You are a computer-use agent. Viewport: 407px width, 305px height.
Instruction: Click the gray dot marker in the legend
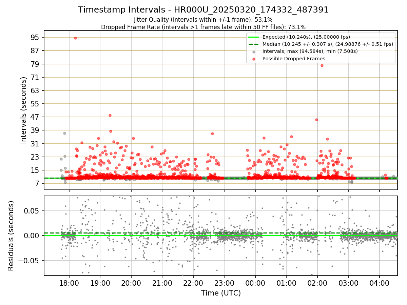(x=254, y=52)
